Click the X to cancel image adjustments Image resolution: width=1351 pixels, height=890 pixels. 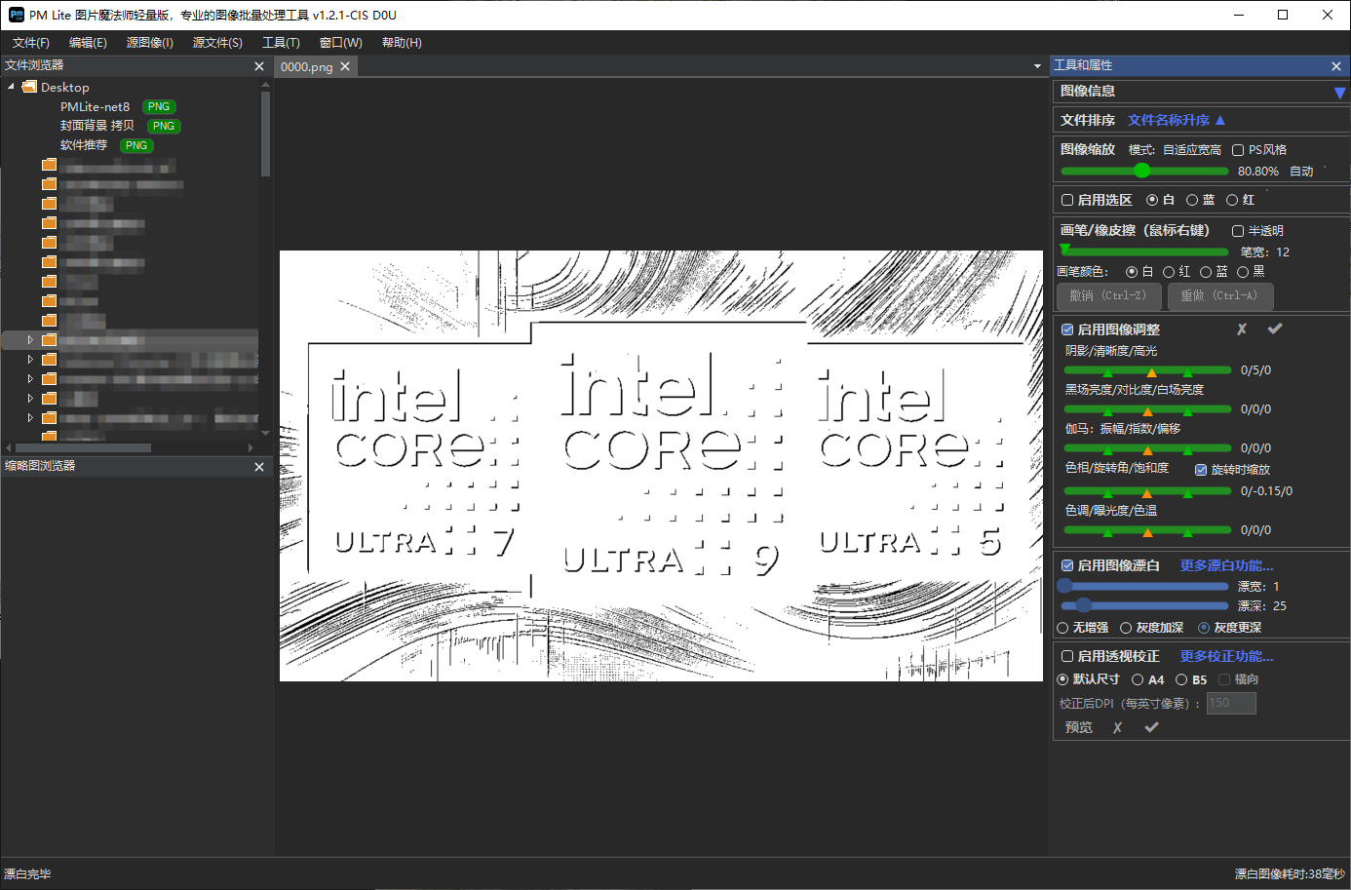tap(1241, 329)
